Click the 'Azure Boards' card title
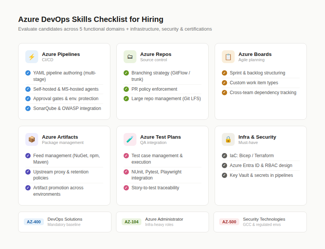 pyautogui.click(x=255, y=54)
